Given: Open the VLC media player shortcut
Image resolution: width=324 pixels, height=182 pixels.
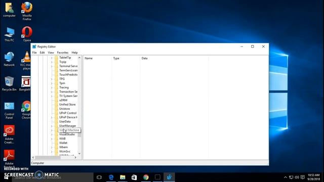Looking at the screenshot, I should point(26,61).
